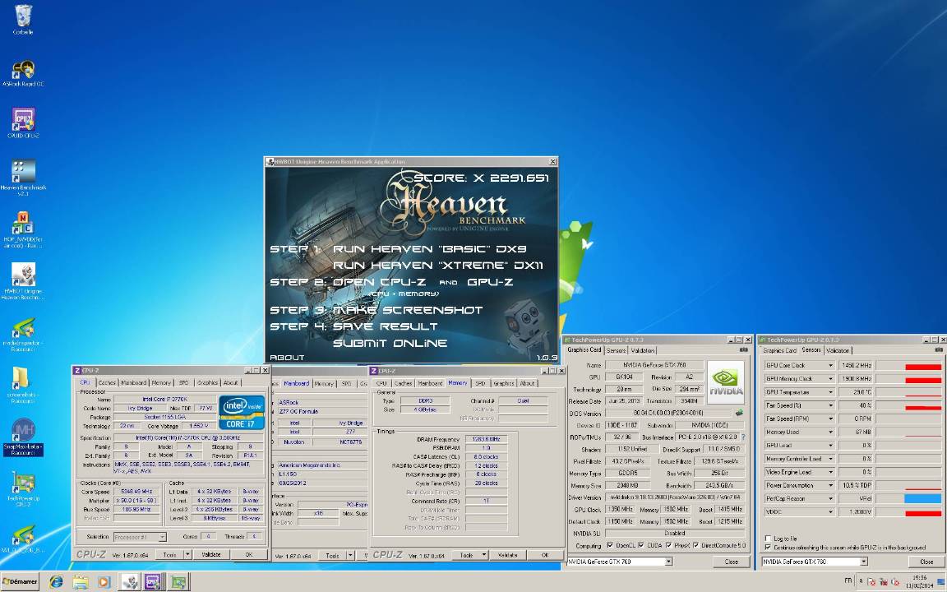
Task: Click SUBMIT ONLINE in Heaven benchmark app
Action: 390,343
